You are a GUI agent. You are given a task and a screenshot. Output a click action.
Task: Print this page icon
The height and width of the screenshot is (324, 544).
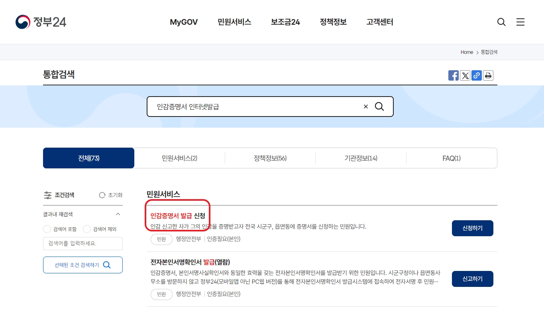[x=488, y=75]
